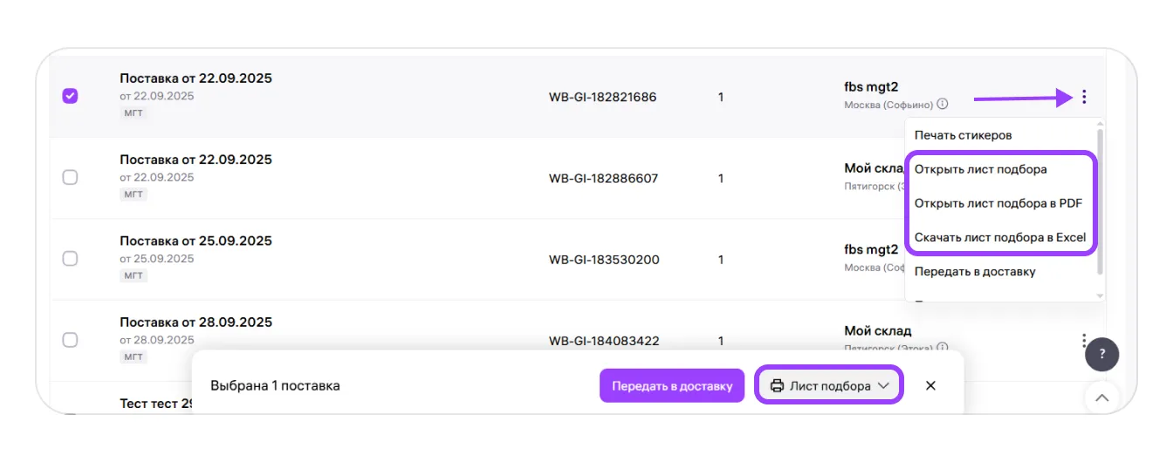Image resolution: width=1173 pixels, height=462 pixels.
Task: Click info icon next to Москва (Софьино)
Action: click(942, 105)
